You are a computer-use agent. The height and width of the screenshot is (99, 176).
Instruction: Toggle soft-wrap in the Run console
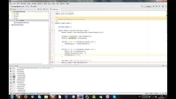[x=14, y=74]
